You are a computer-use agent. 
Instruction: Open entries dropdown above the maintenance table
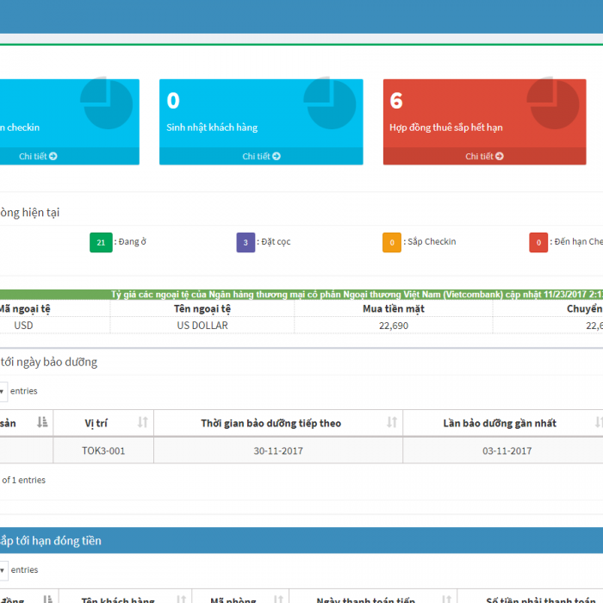point(3,391)
